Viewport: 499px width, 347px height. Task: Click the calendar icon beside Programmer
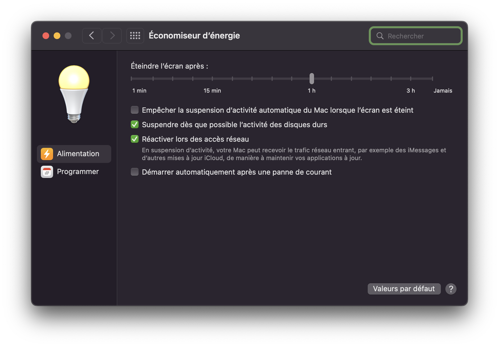tap(47, 172)
